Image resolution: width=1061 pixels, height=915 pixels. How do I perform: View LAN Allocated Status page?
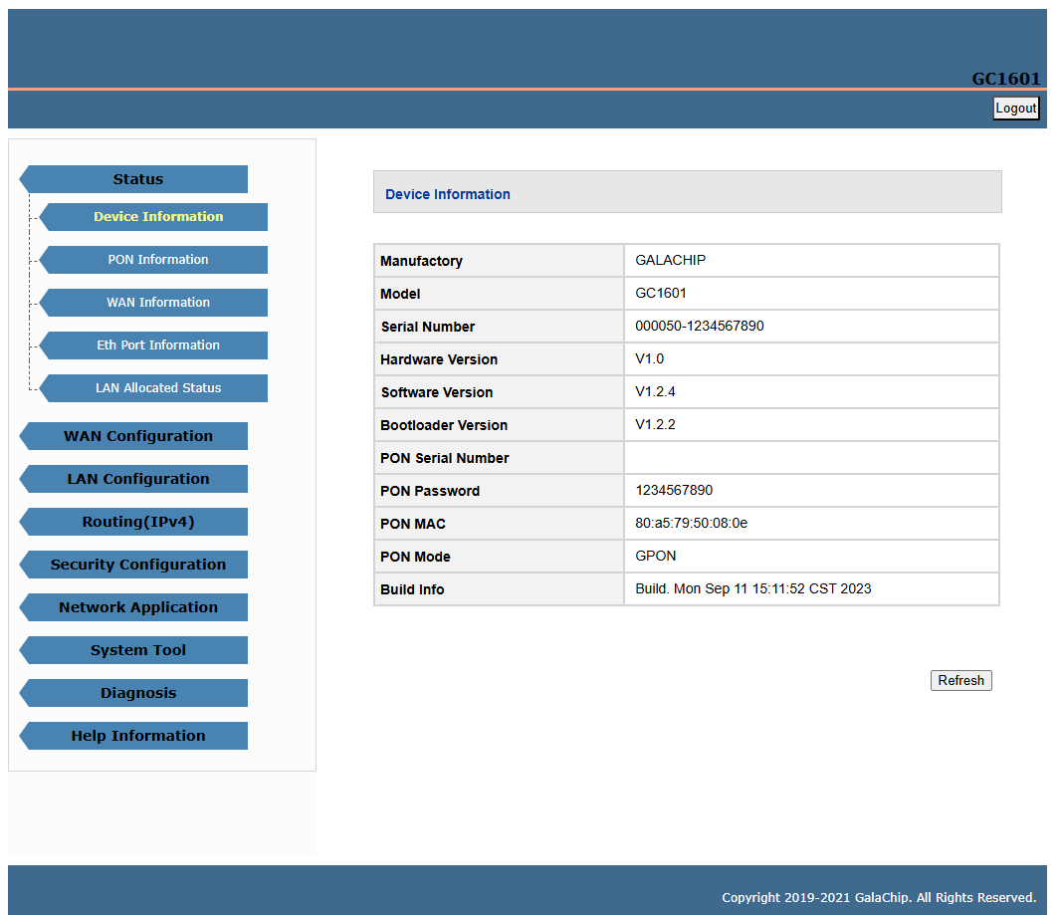(x=157, y=388)
